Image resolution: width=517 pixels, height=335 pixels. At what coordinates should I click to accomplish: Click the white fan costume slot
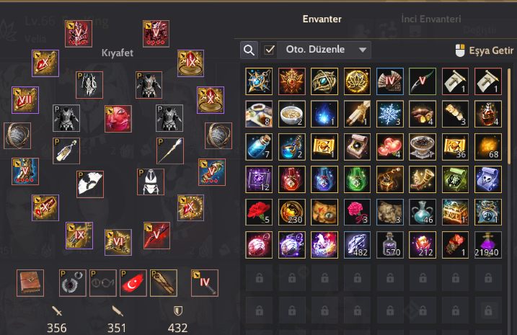(x=90, y=184)
